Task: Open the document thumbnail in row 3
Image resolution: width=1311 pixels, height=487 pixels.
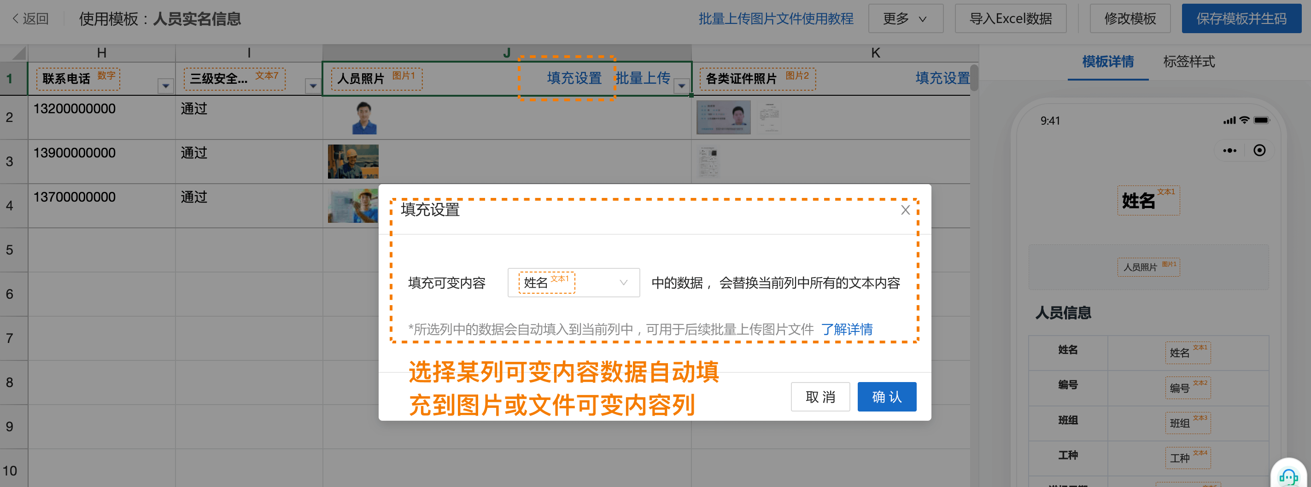Action: [708, 161]
